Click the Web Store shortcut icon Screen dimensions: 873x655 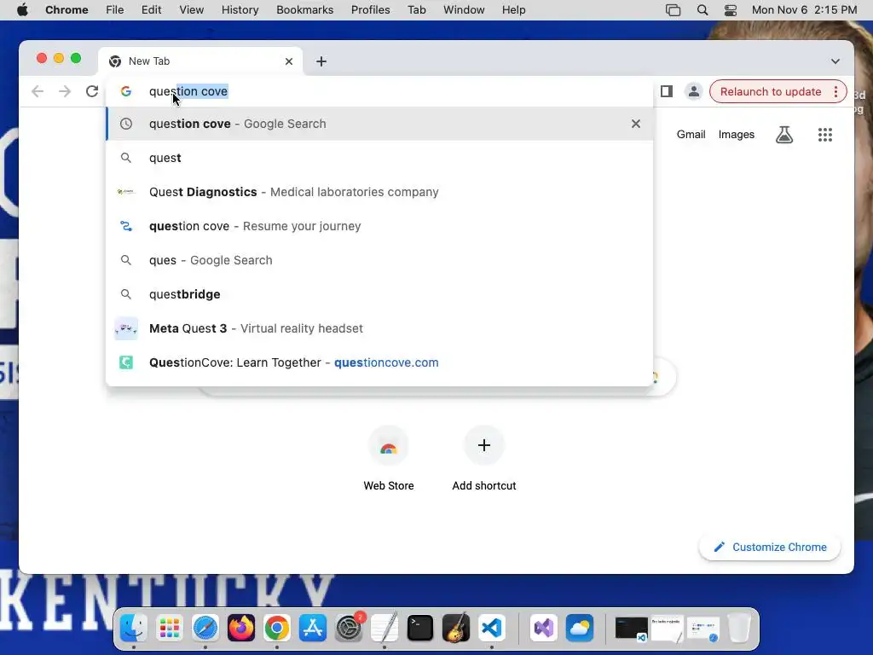click(x=389, y=446)
